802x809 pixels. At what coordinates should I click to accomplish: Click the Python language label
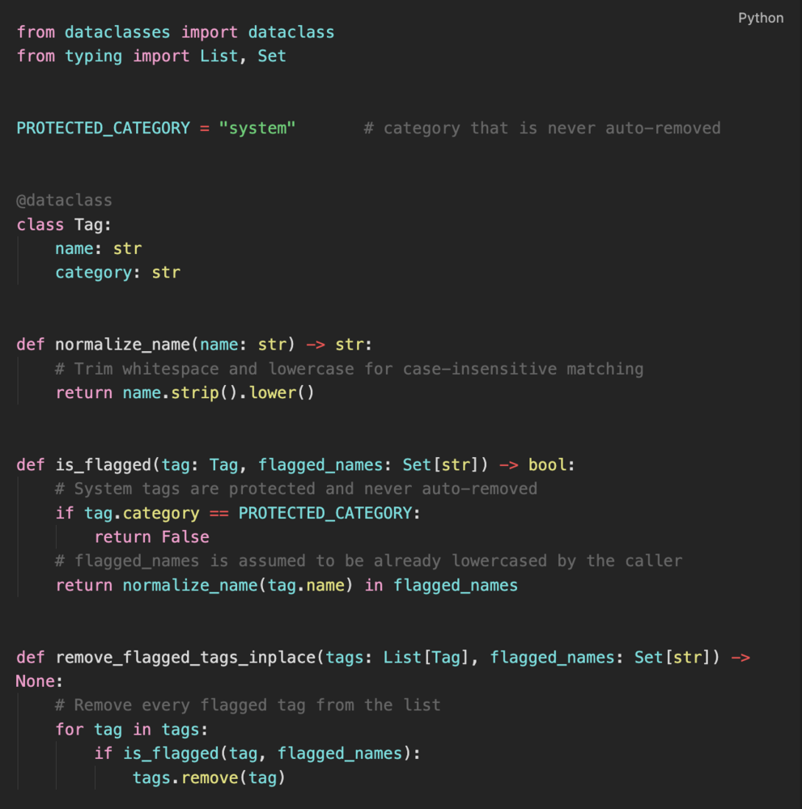pos(760,18)
